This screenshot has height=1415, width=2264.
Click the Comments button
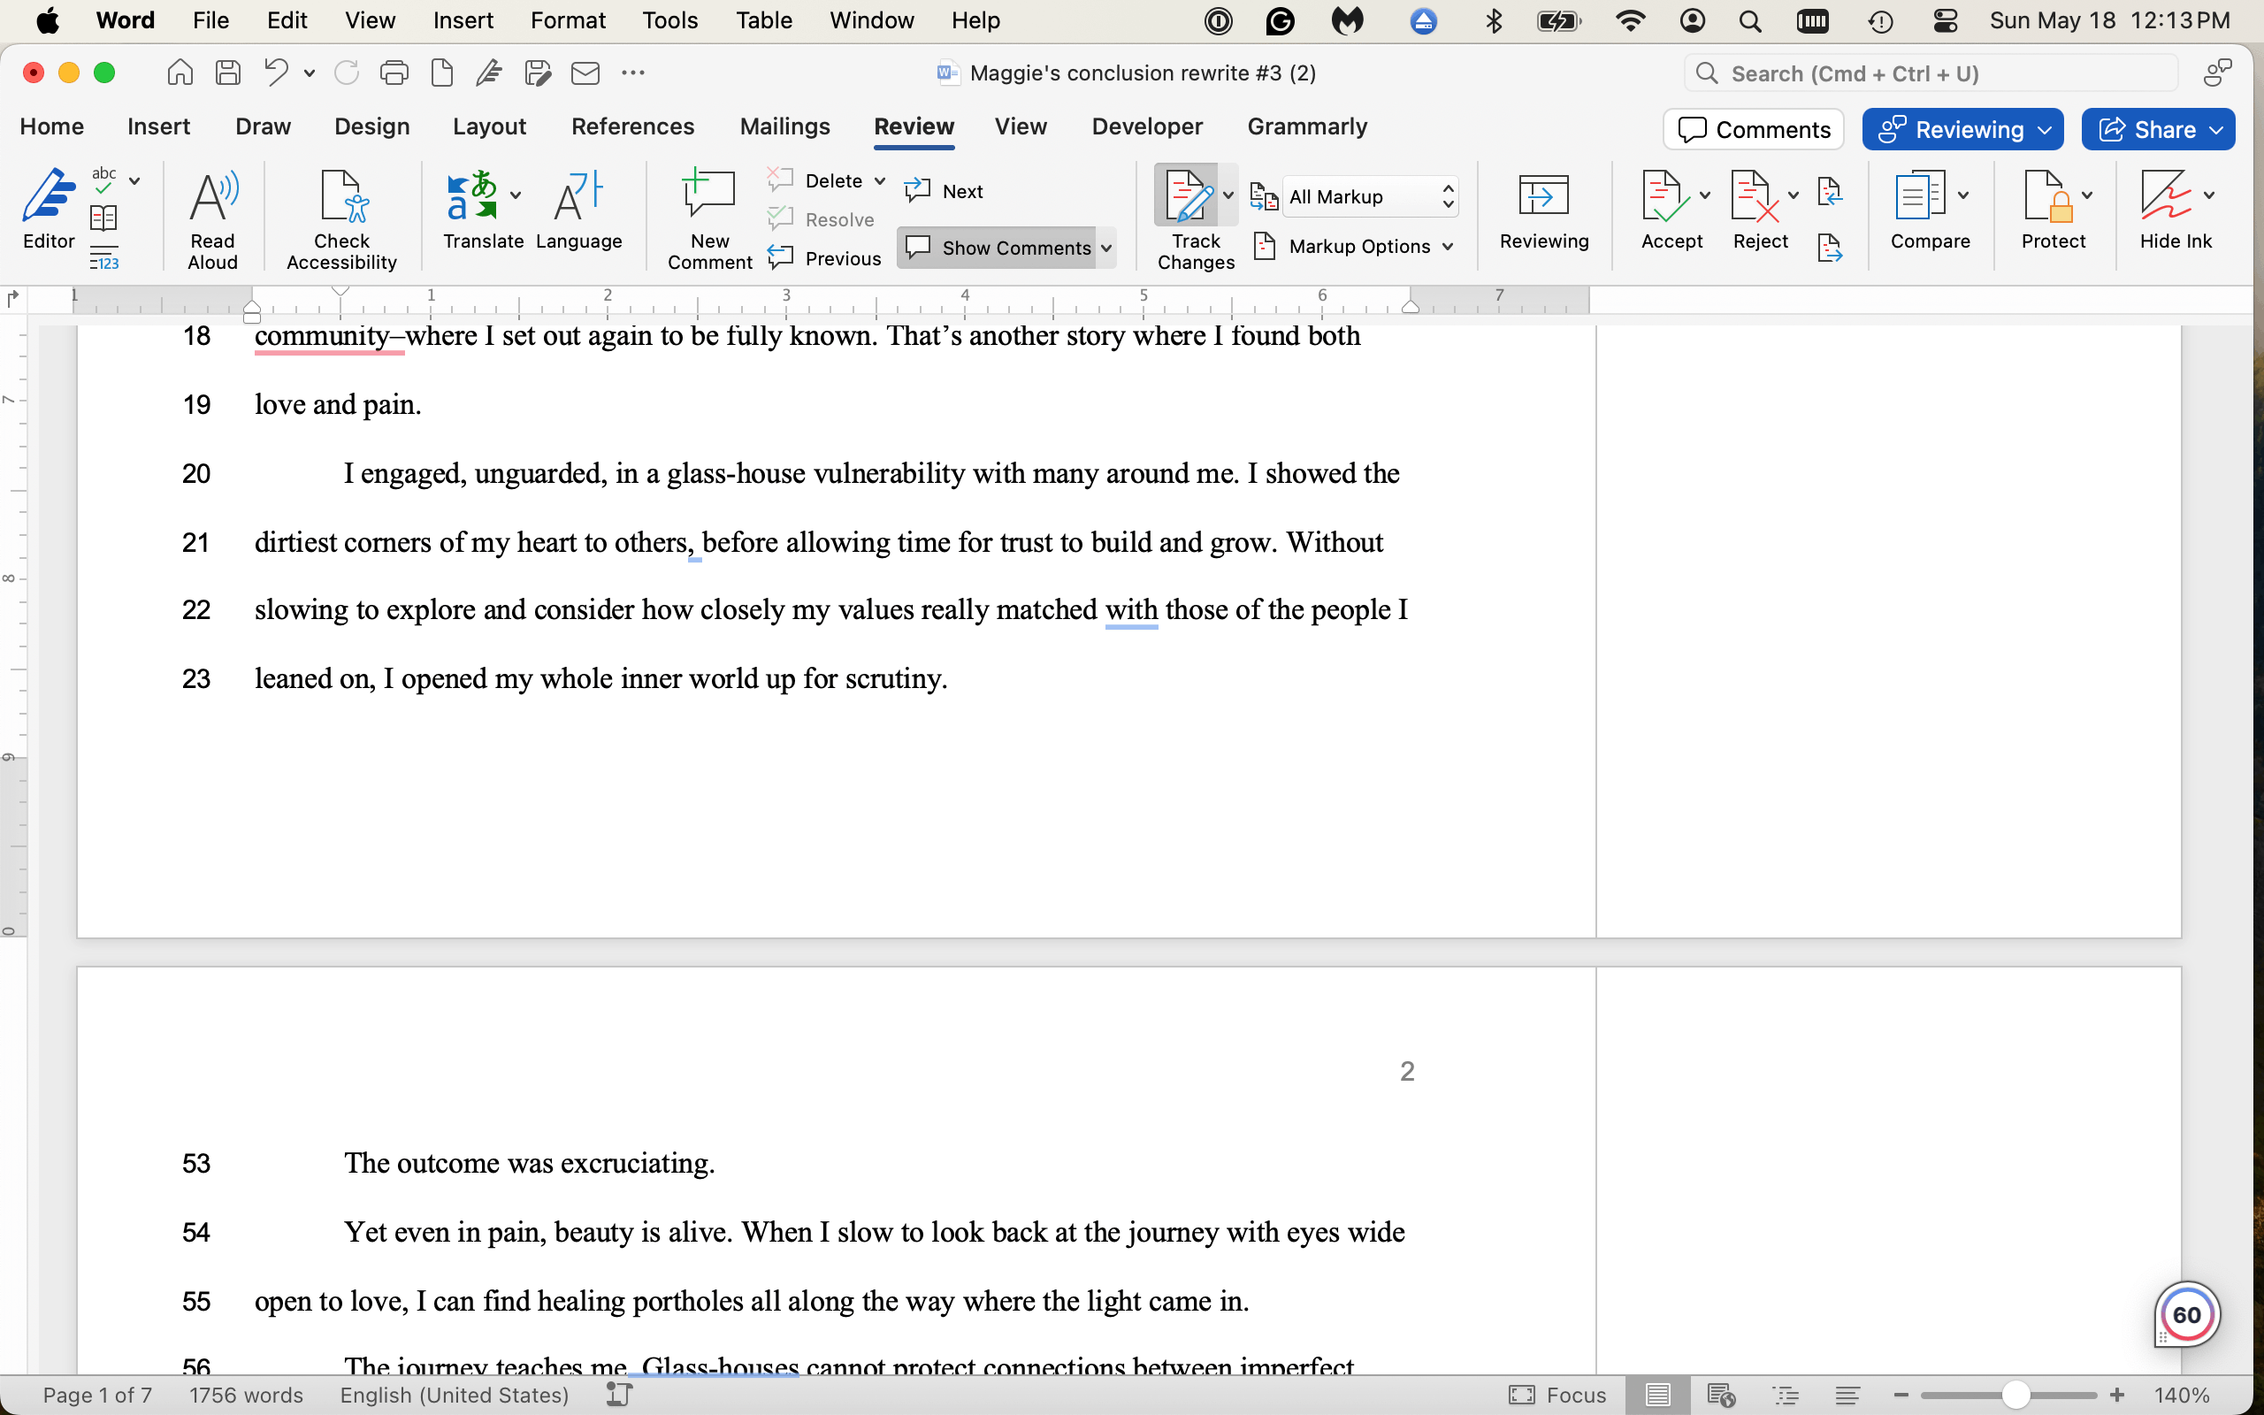point(1753,129)
